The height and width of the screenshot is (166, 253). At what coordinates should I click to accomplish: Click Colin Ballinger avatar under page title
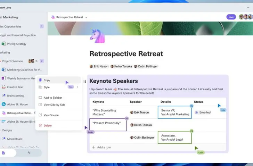click(136, 66)
